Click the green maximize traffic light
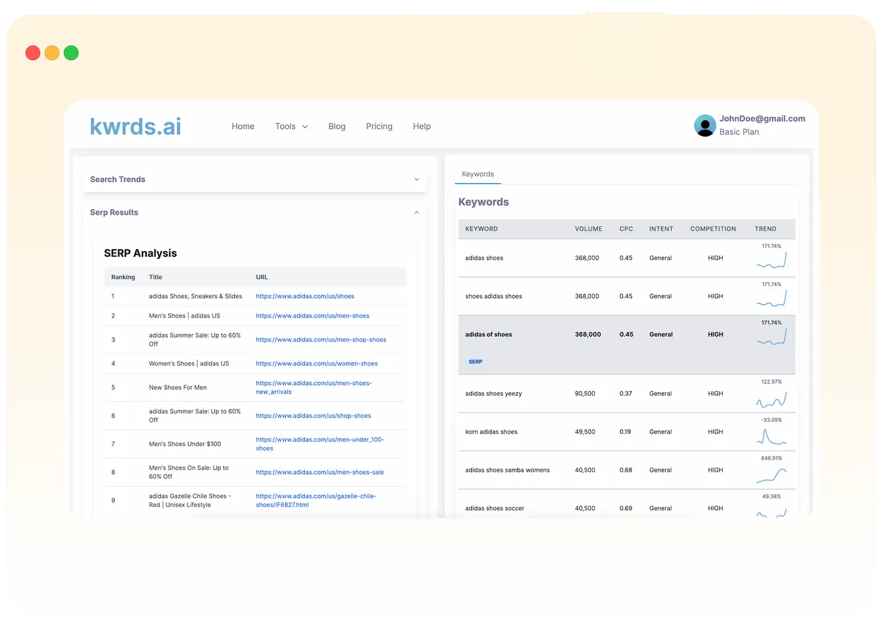This screenshot has height=631, width=883. tap(71, 52)
